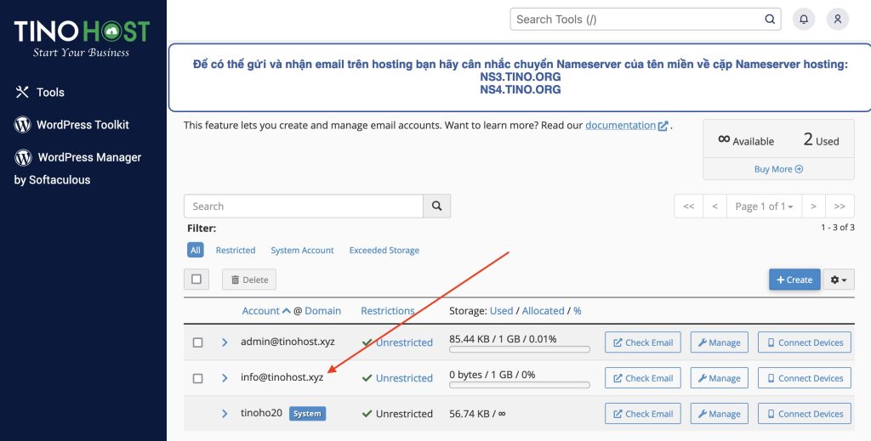Tick the select-all checkbox above the list

click(x=196, y=279)
